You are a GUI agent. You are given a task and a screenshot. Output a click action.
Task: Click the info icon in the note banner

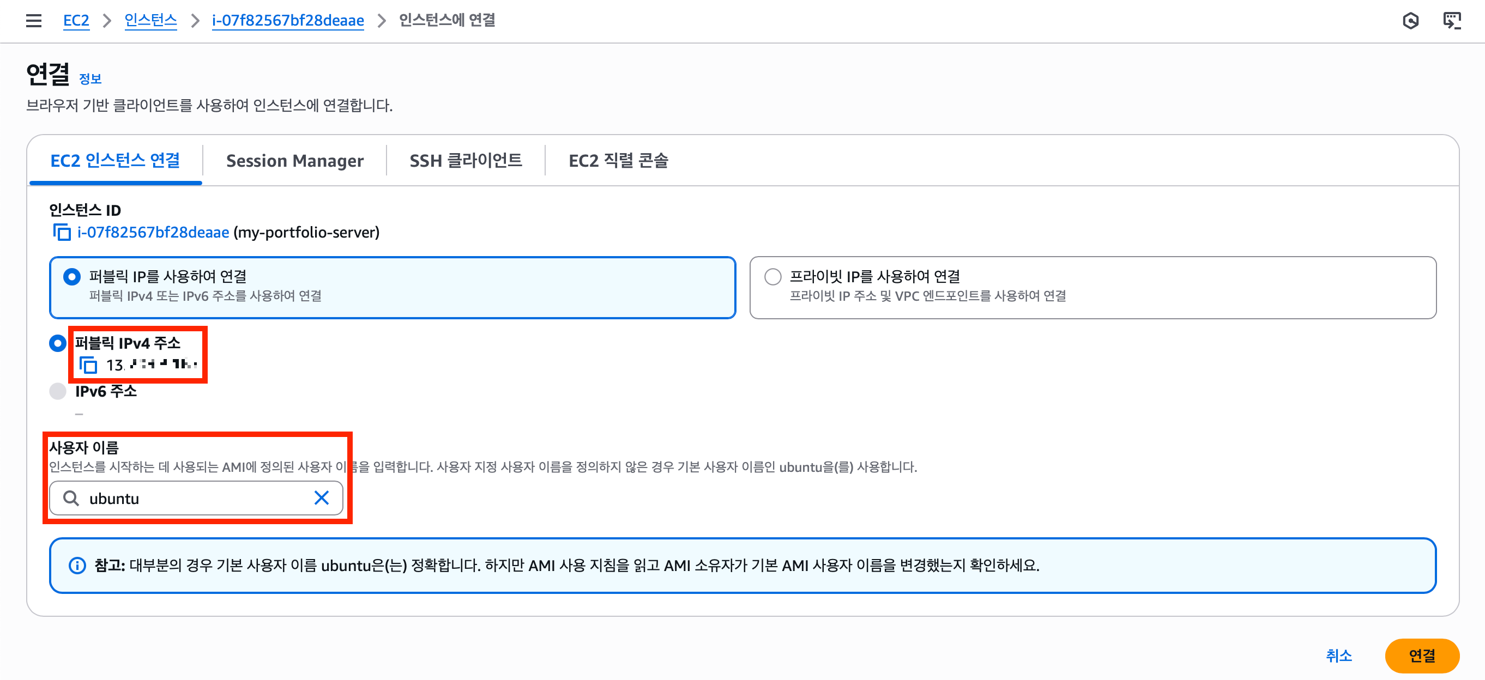point(77,566)
